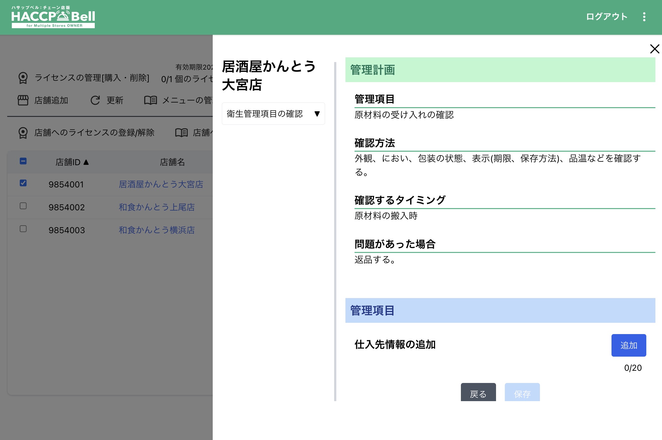The image size is (662, 440).
Task: Toggle the select-all header checkbox
Action: [x=23, y=161]
